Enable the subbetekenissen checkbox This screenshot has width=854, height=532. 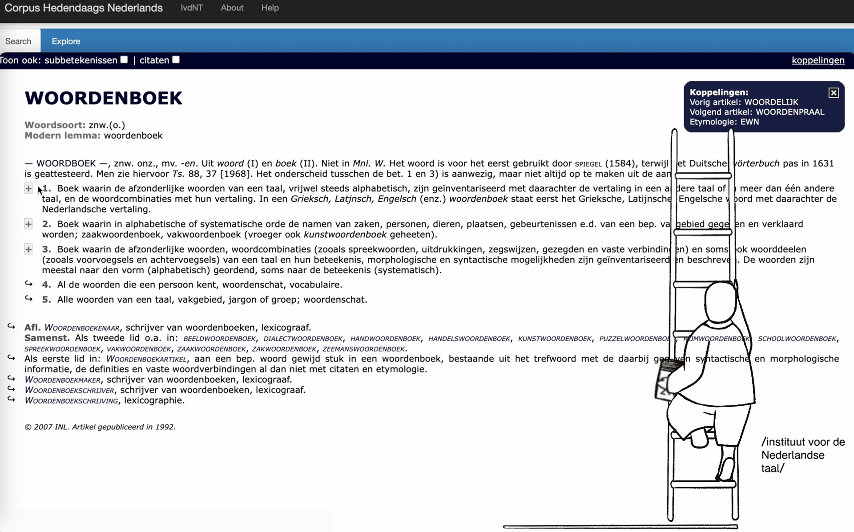click(124, 60)
